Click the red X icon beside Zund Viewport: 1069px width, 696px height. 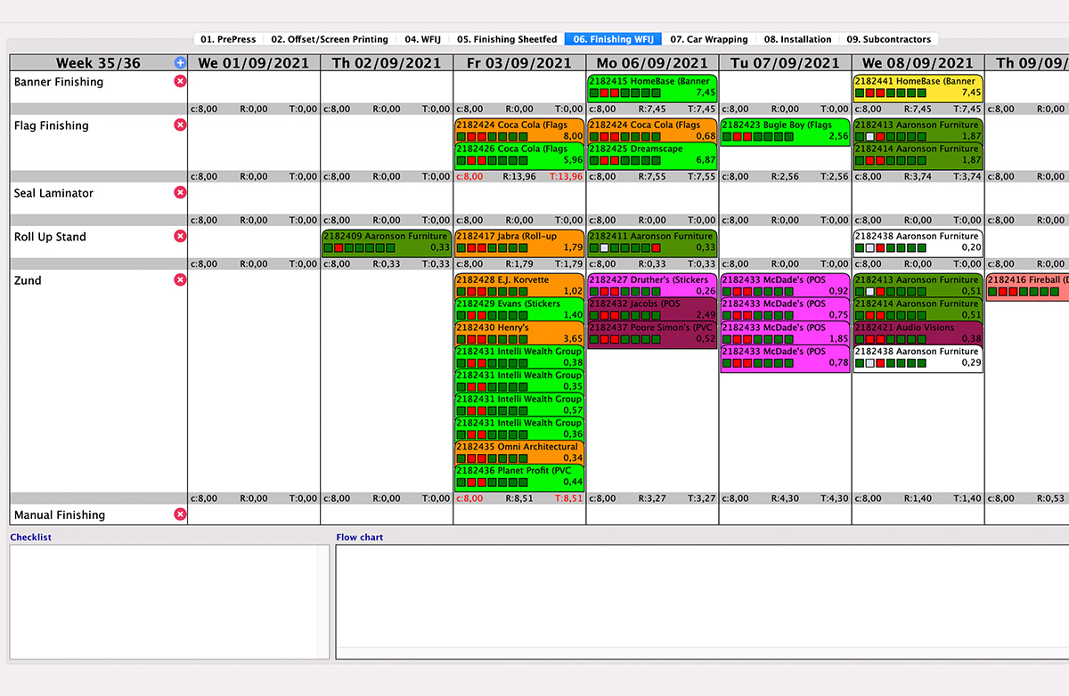(x=180, y=280)
